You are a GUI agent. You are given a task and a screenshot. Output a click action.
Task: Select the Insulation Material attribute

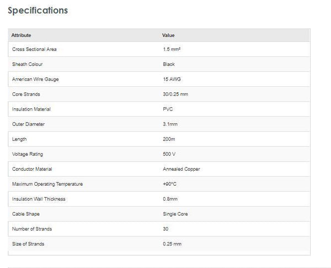(x=31, y=109)
